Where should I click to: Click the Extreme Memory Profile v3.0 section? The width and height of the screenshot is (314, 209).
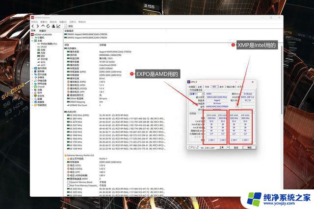pyautogui.click(x=79, y=155)
